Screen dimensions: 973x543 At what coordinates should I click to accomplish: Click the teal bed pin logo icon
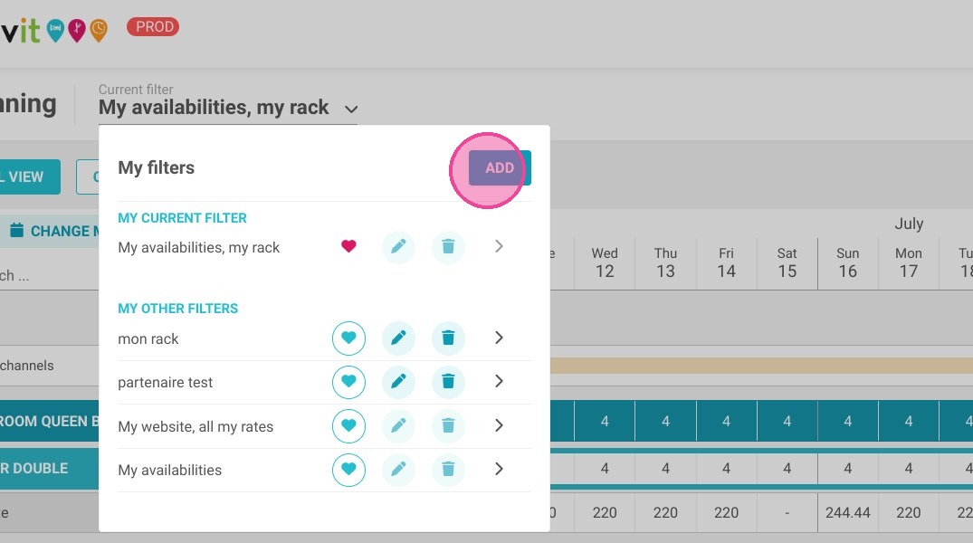coord(55,30)
